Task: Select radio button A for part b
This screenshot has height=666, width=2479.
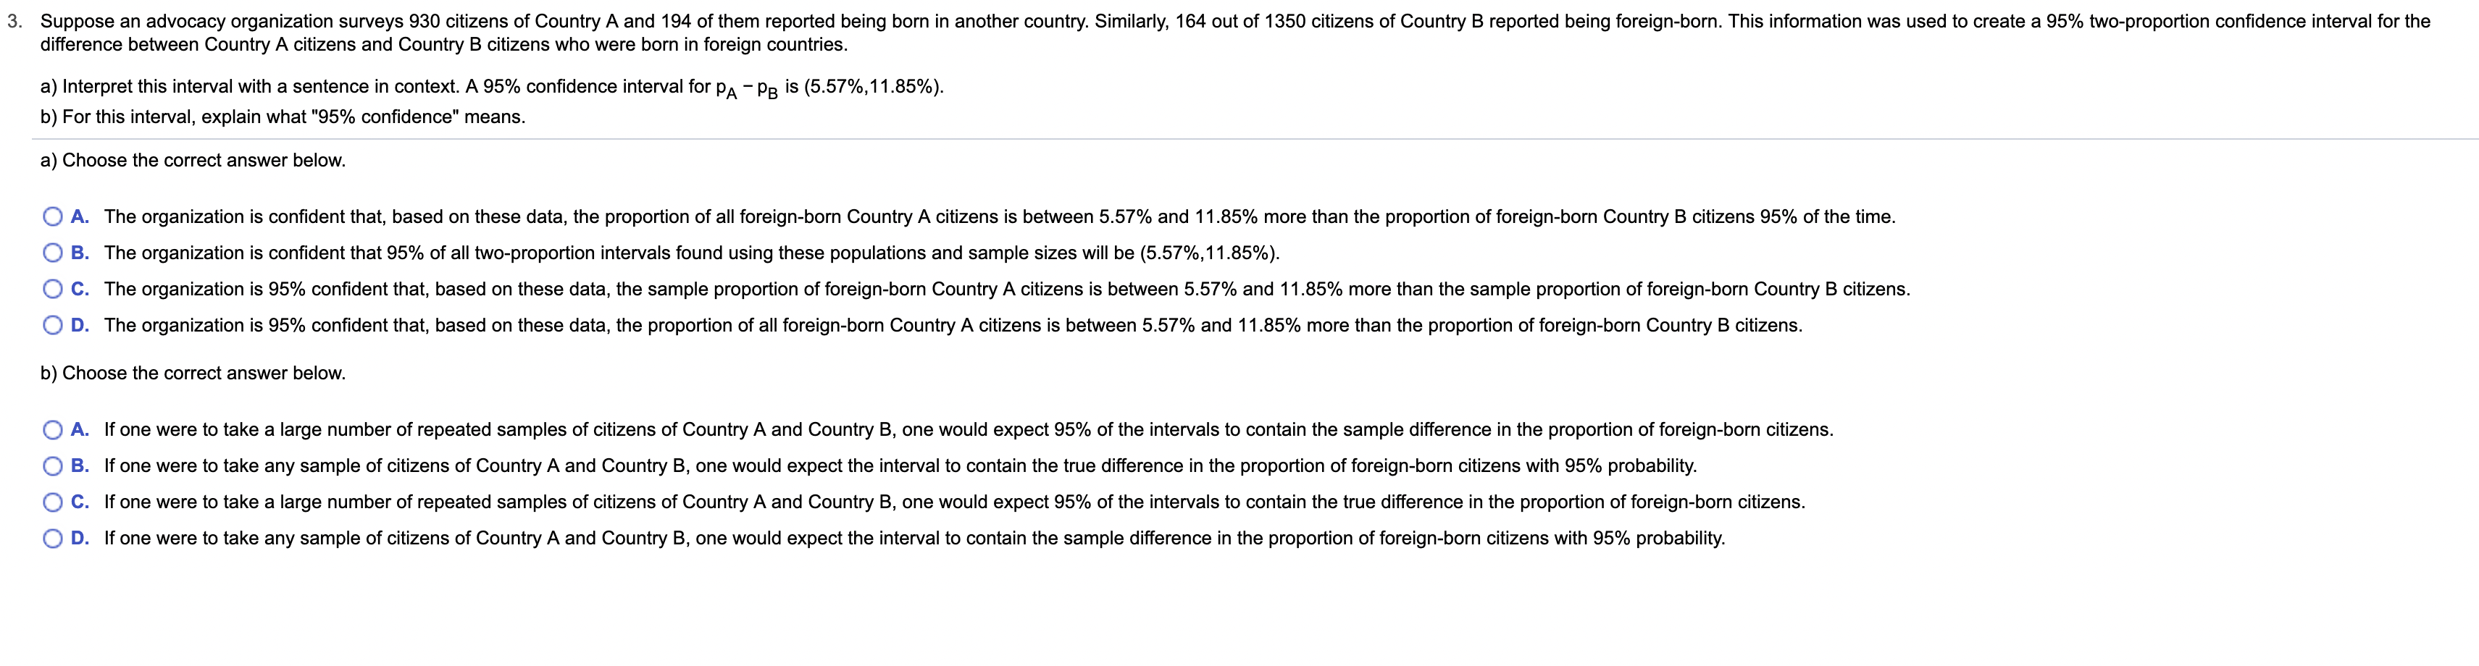Action: click(x=53, y=429)
